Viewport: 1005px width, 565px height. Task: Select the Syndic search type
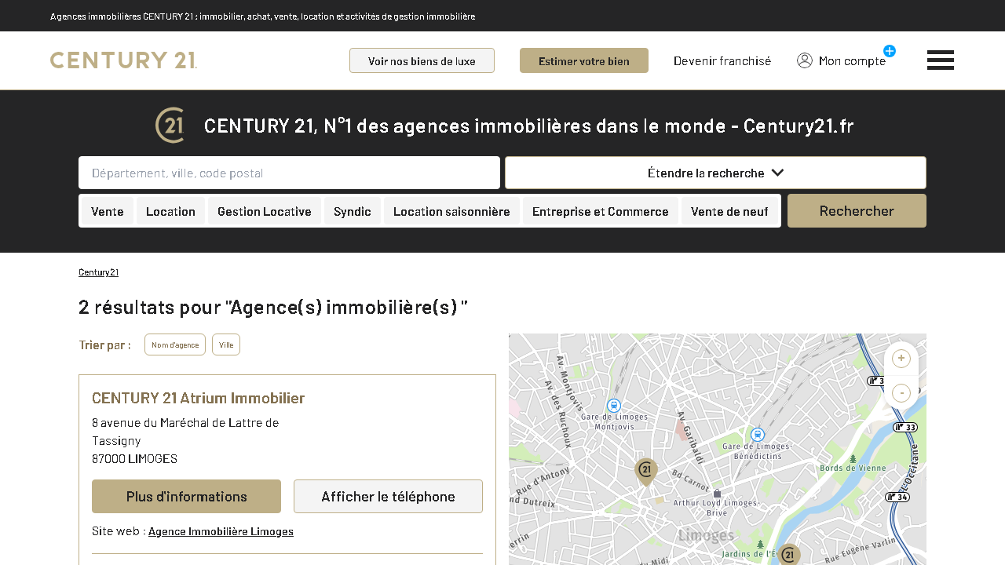coord(353,211)
